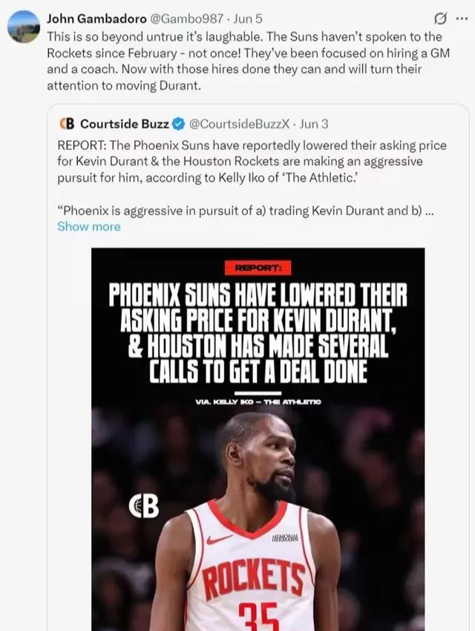This screenshot has height=631, width=475.
Task: Open the Jun 5 timestamp link
Action: (x=248, y=19)
